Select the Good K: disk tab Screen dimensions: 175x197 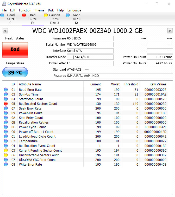click(x=76, y=19)
